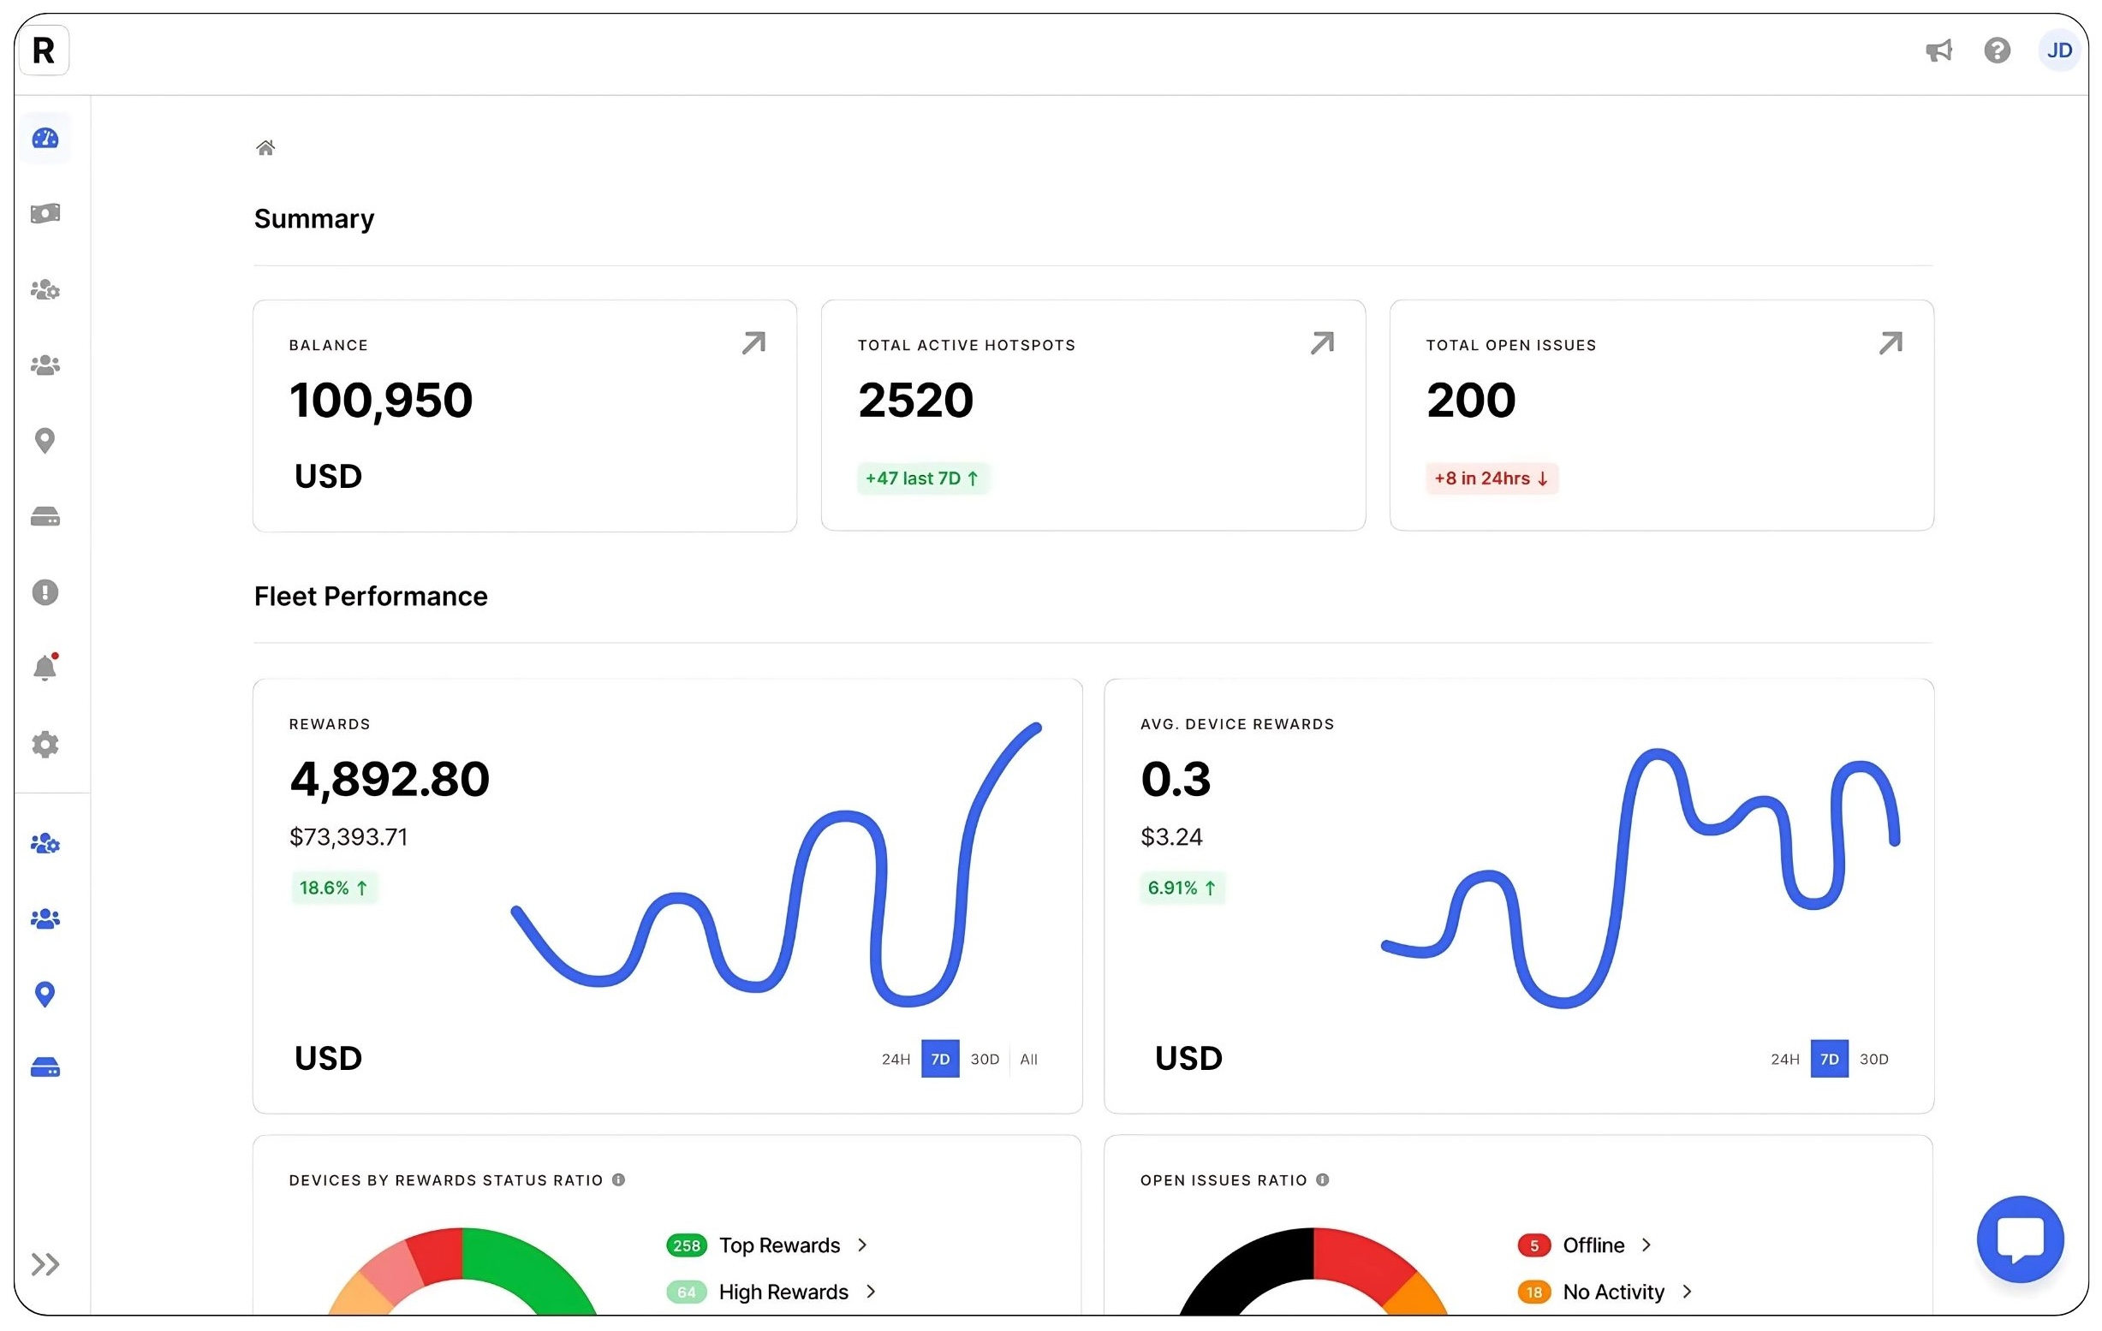Expand the Offline issues chevron
2102x1331 pixels.
(x=1646, y=1245)
